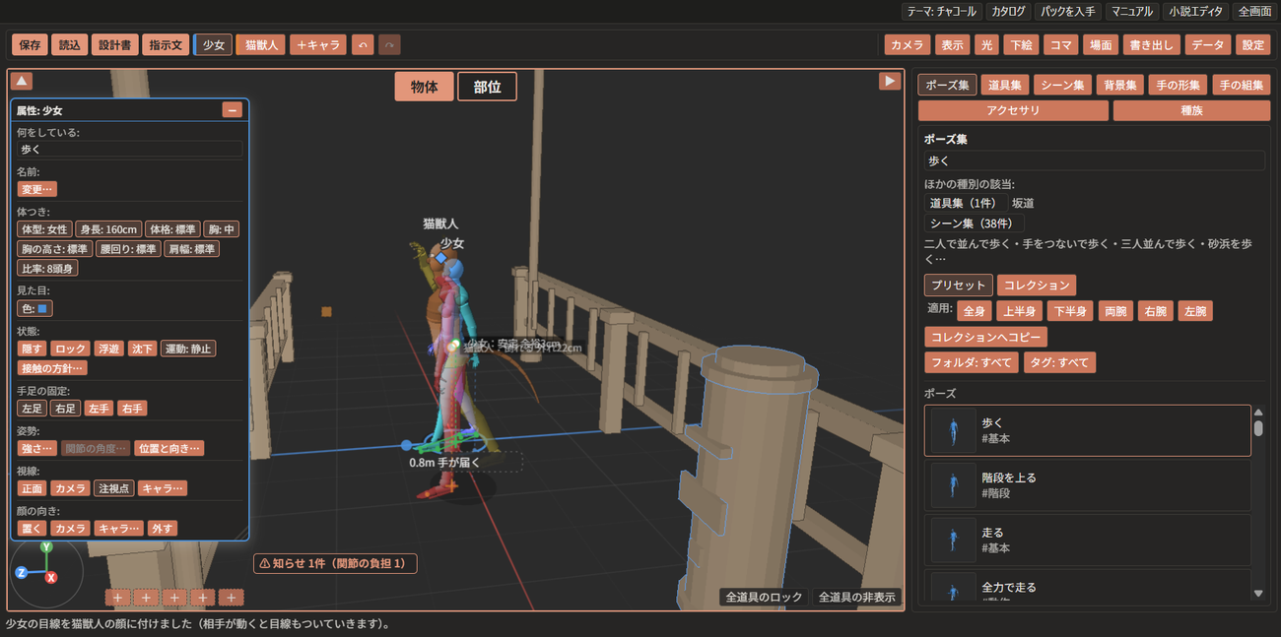Open the アクセサリ tab
This screenshot has height=637, width=1281.
click(x=1013, y=110)
